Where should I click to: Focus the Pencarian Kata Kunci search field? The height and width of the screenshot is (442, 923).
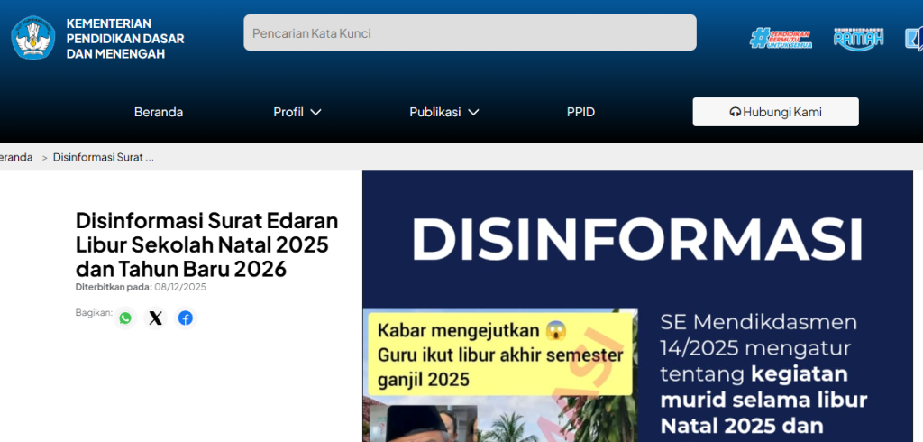click(470, 33)
